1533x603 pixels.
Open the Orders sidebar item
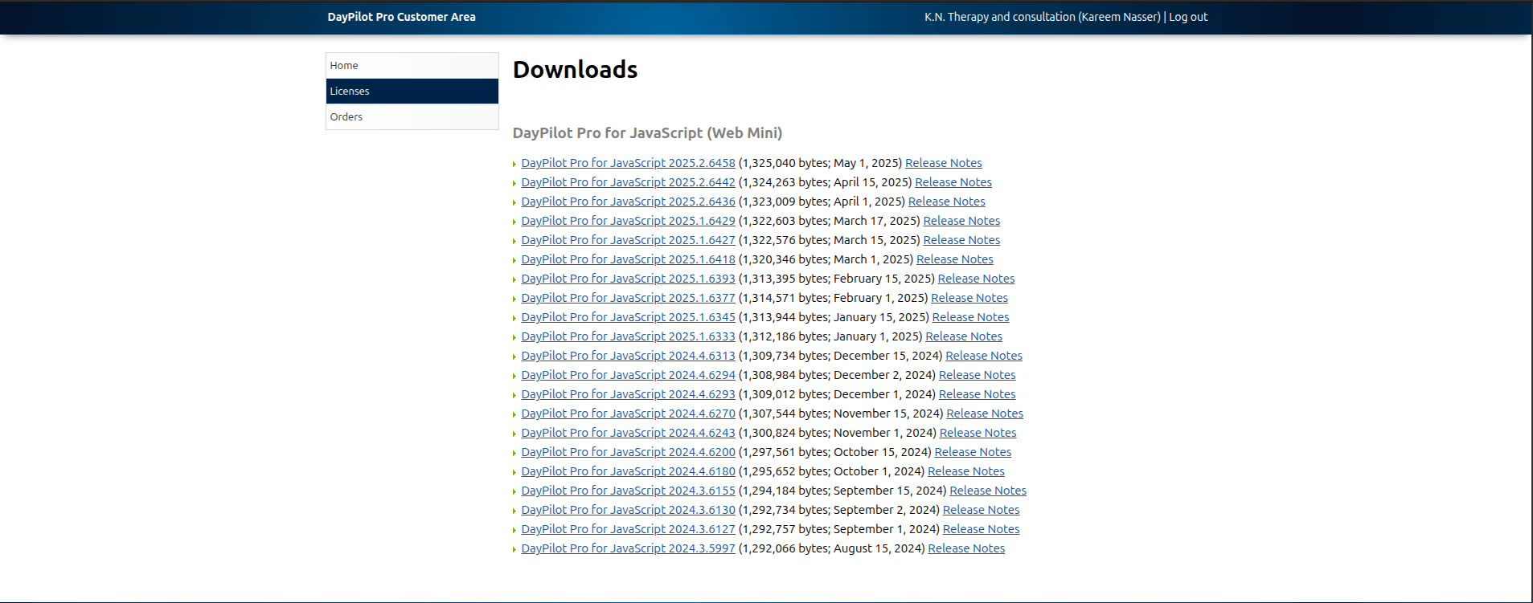pos(346,117)
